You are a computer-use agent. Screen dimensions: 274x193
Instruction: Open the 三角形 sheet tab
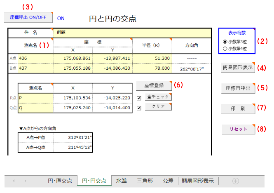tap(145, 181)
